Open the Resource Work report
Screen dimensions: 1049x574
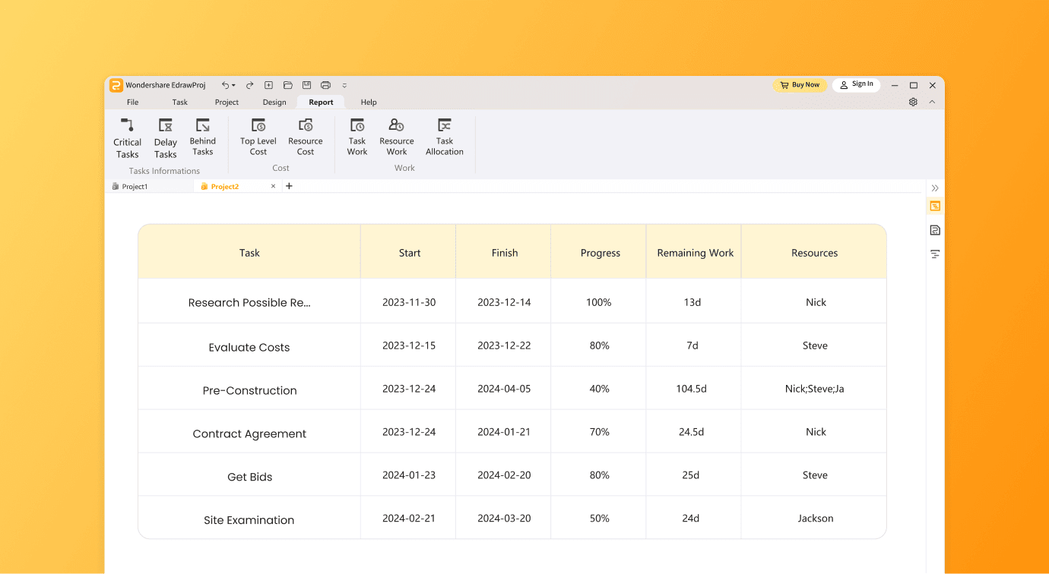pos(397,137)
